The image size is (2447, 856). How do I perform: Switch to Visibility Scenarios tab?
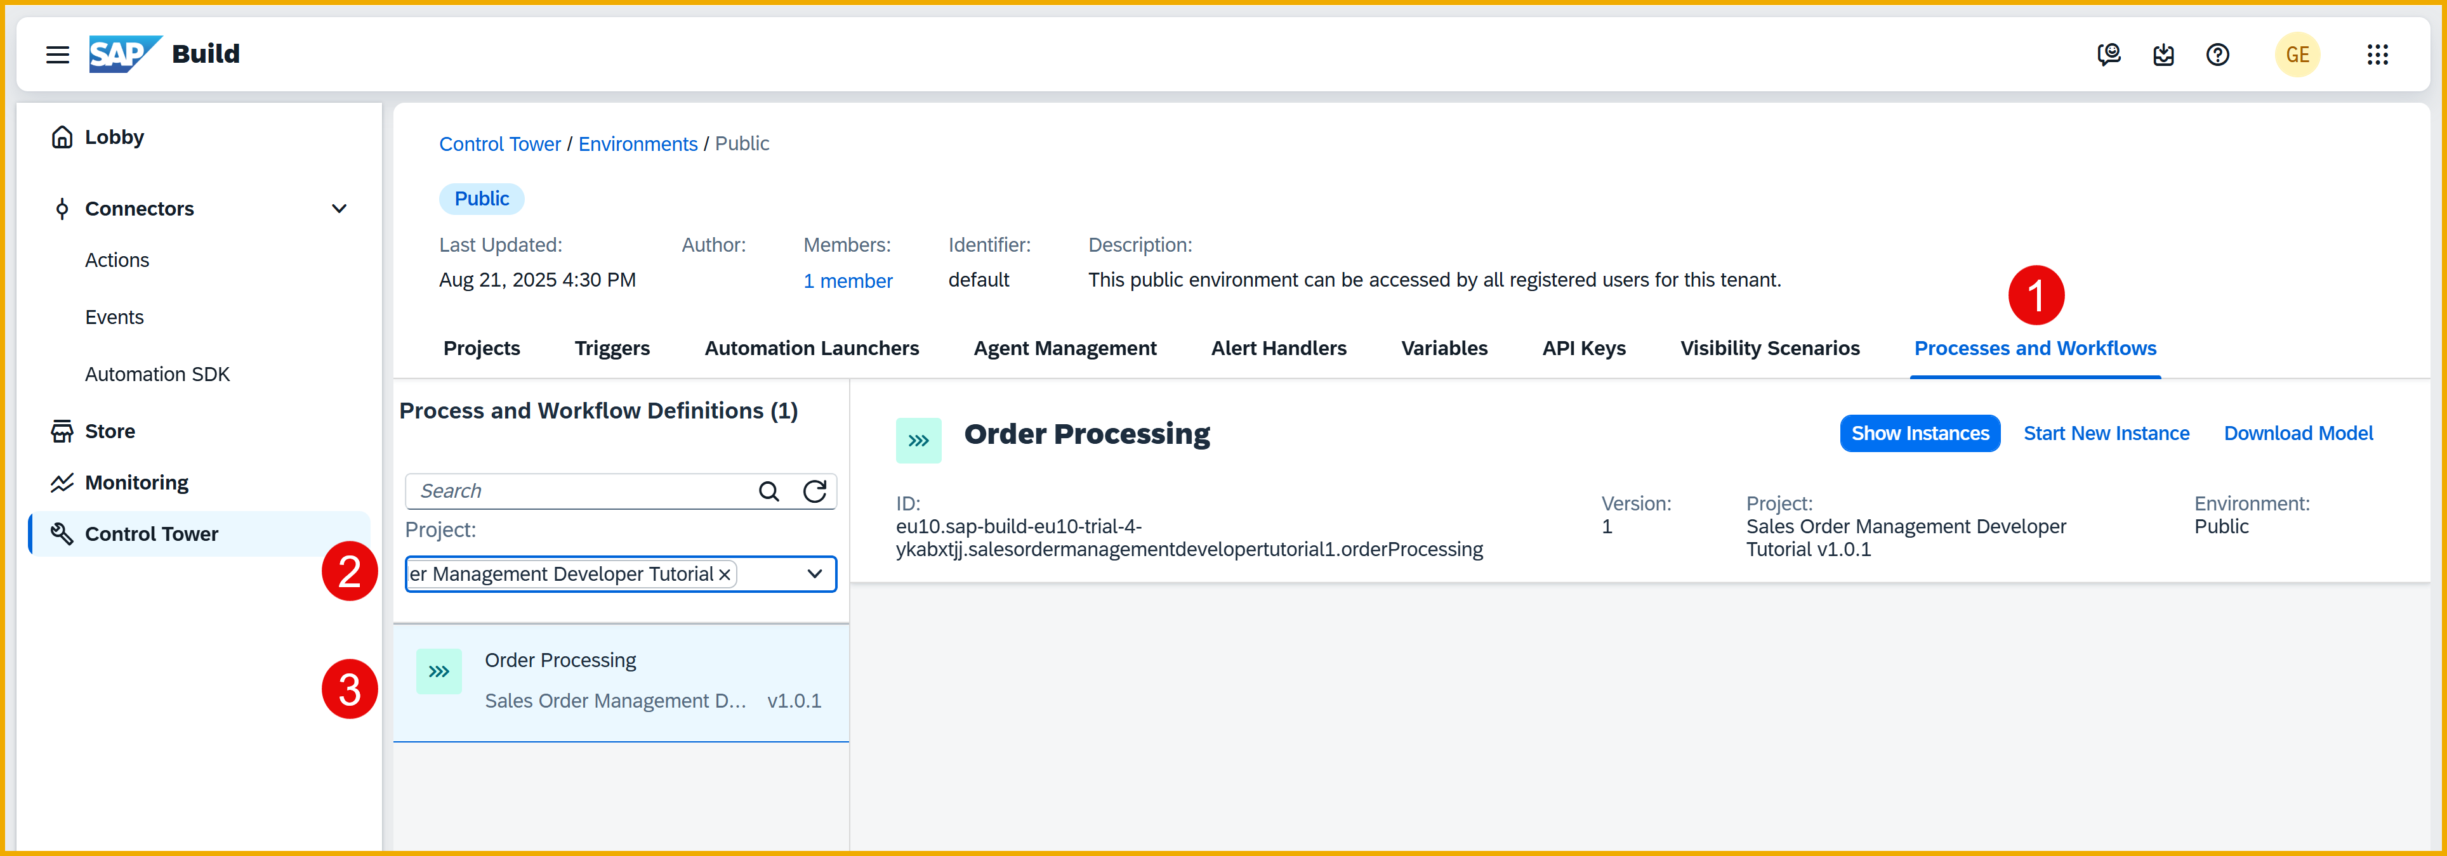[x=1770, y=348]
